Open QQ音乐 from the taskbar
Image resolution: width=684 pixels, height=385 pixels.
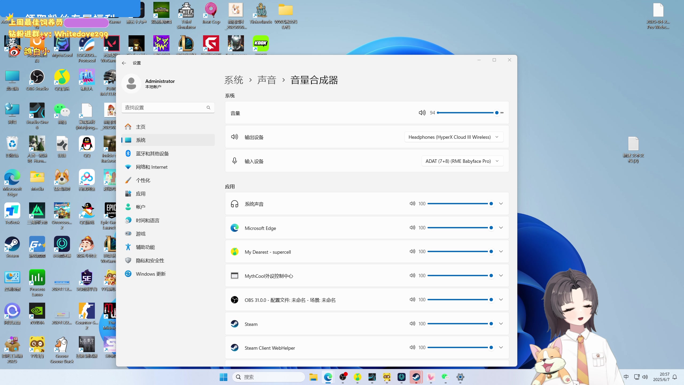click(357, 377)
